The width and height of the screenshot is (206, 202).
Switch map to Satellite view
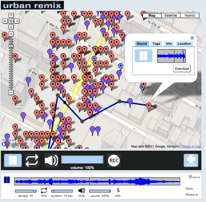point(171,15)
